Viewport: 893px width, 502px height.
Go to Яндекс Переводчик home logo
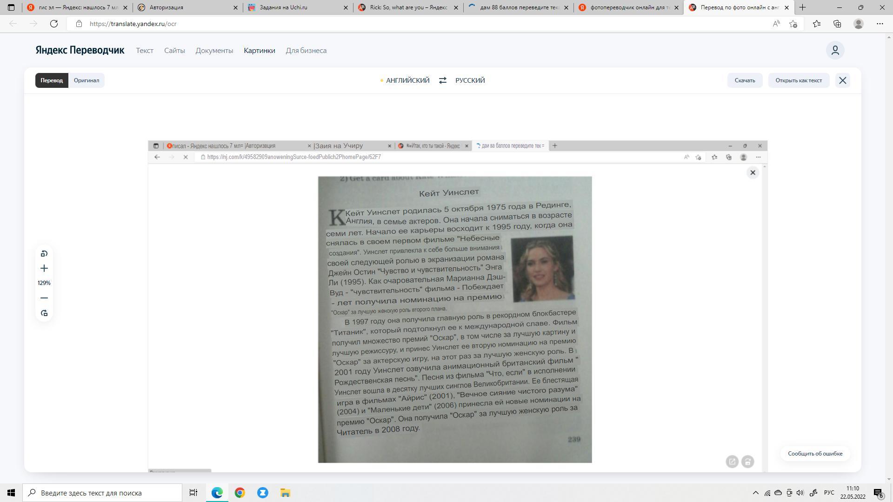tap(80, 50)
